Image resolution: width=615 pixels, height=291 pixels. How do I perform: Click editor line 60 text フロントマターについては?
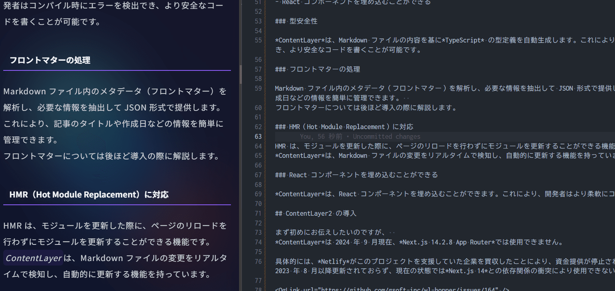(x=366, y=108)
